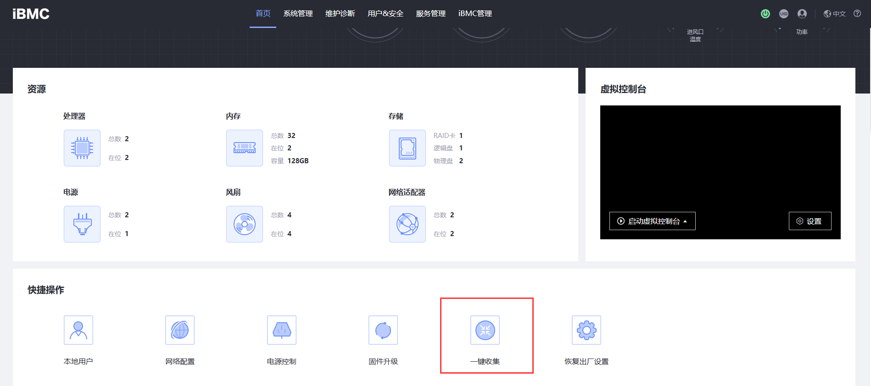Expand the 启动虚拟控制台 dropdown button

(x=652, y=221)
